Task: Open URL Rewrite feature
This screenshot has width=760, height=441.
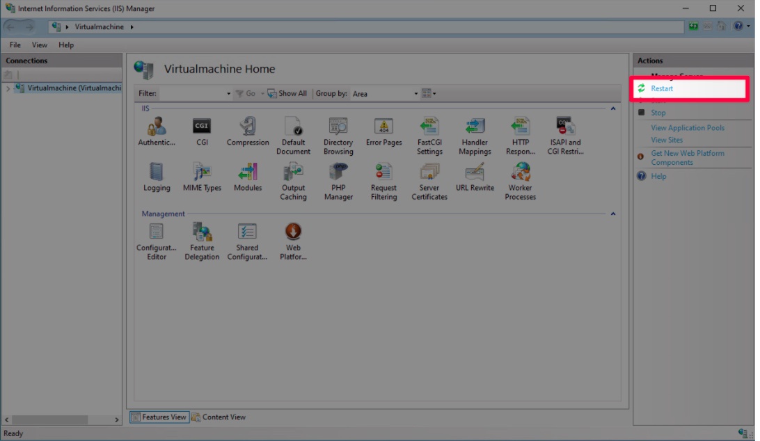Action: (x=475, y=177)
